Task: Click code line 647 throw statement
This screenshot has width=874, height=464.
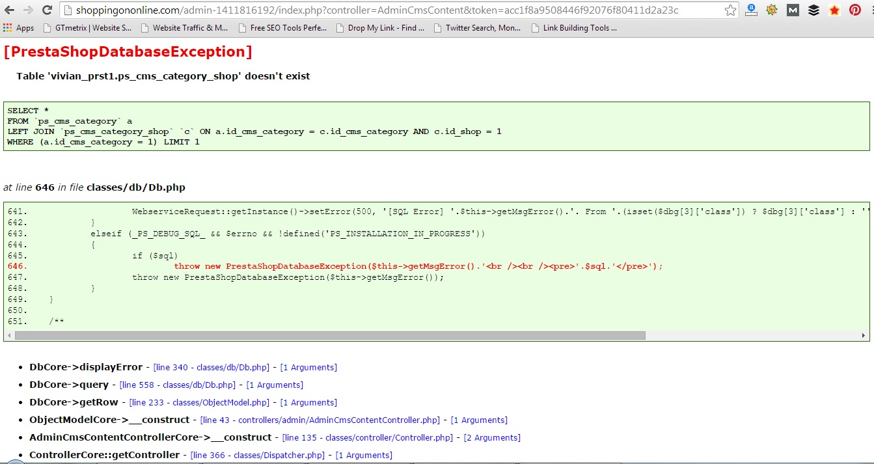Action: [288, 277]
